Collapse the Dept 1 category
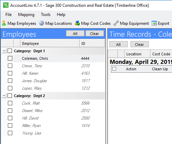This screenshot has height=144, width=172. tap(4, 51)
